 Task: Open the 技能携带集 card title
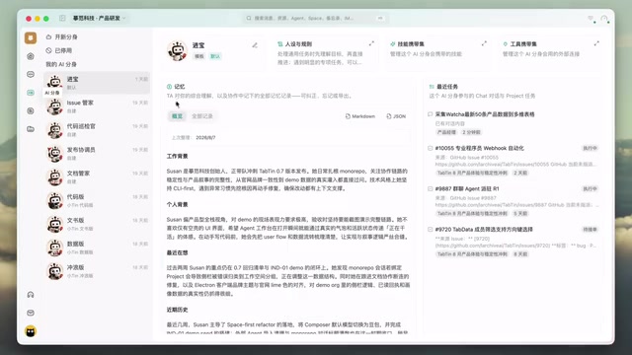(x=411, y=43)
